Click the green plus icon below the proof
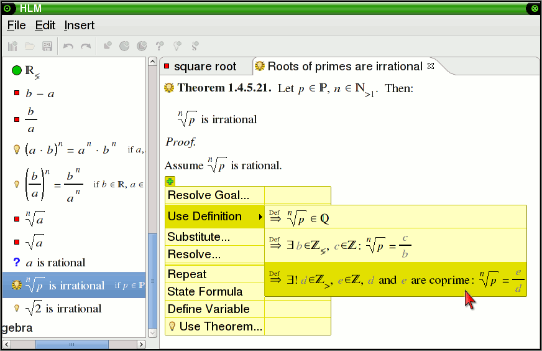542x351 pixels. coord(170,181)
